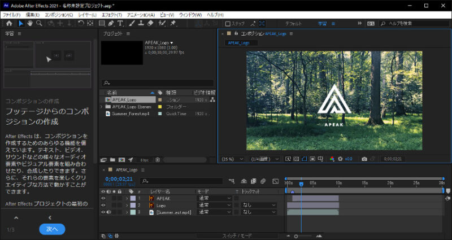The height and width of the screenshot is (240, 452).
Task: Click the Home icon in the toolbar
Action: tap(9, 23)
